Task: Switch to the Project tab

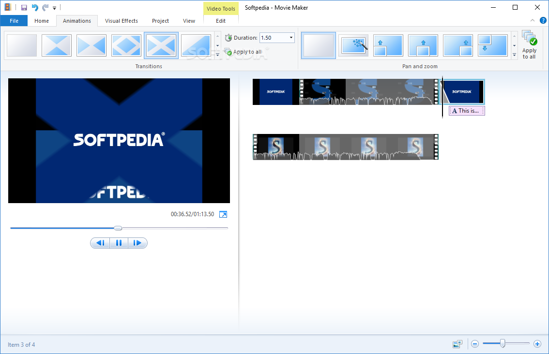Action: [160, 21]
